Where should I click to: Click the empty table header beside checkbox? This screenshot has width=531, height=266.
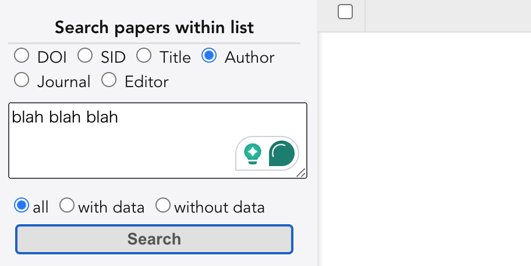[x=448, y=16]
